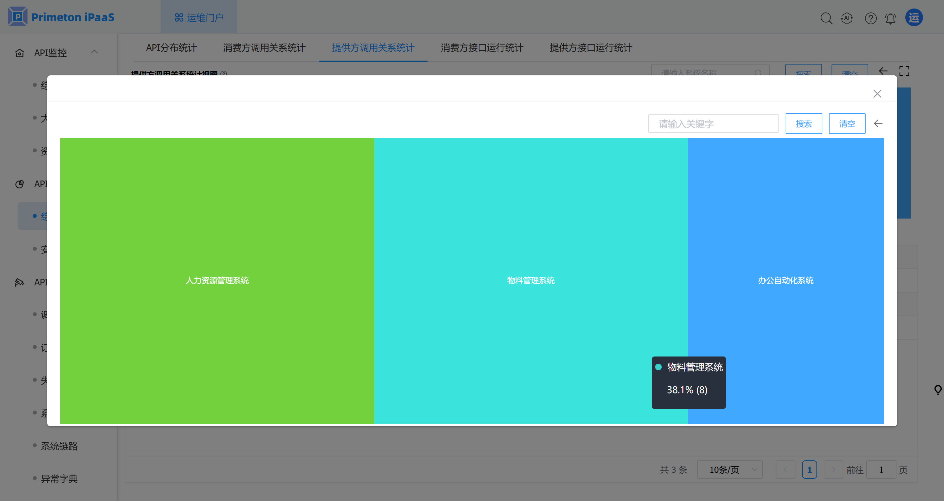
Task: Click the 清空 button in the dialog
Action: tap(847, 124)
